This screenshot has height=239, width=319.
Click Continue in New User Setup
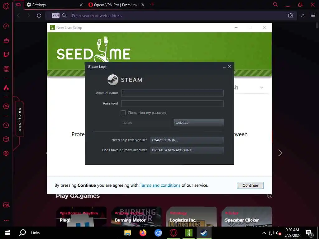(250, 185)
